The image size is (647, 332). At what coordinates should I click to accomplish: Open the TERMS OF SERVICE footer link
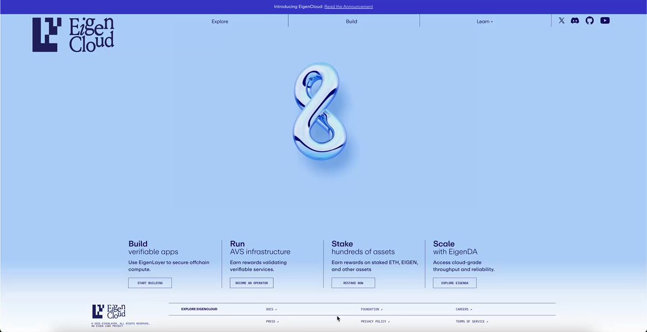pyautogui.click(x=472, y=321)
